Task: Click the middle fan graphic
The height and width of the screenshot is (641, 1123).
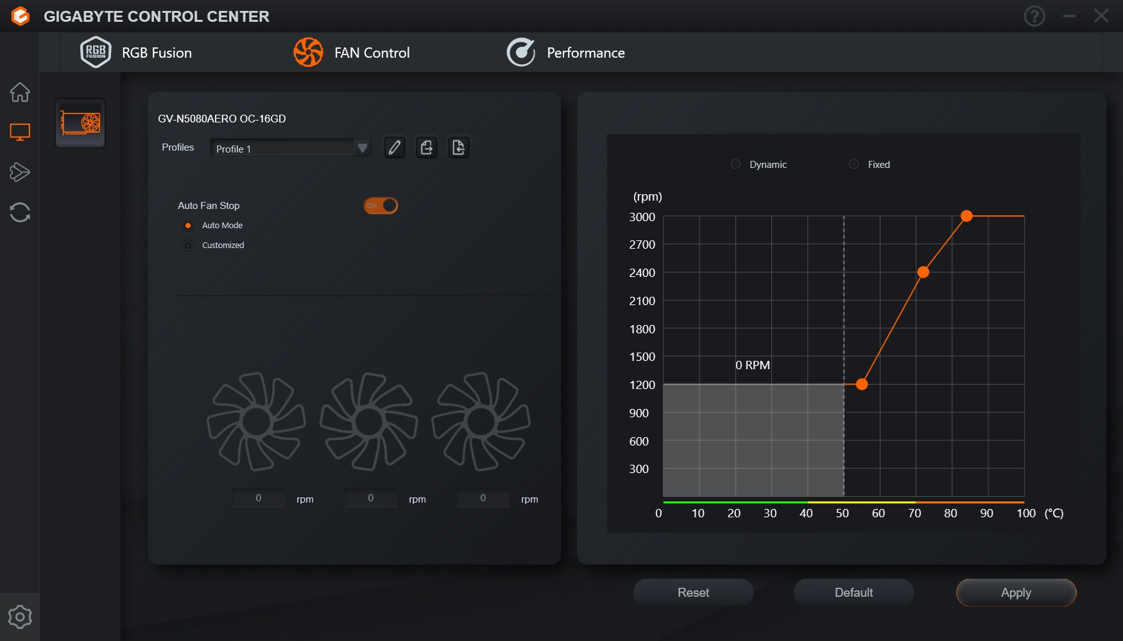Action: click(369, 422)
